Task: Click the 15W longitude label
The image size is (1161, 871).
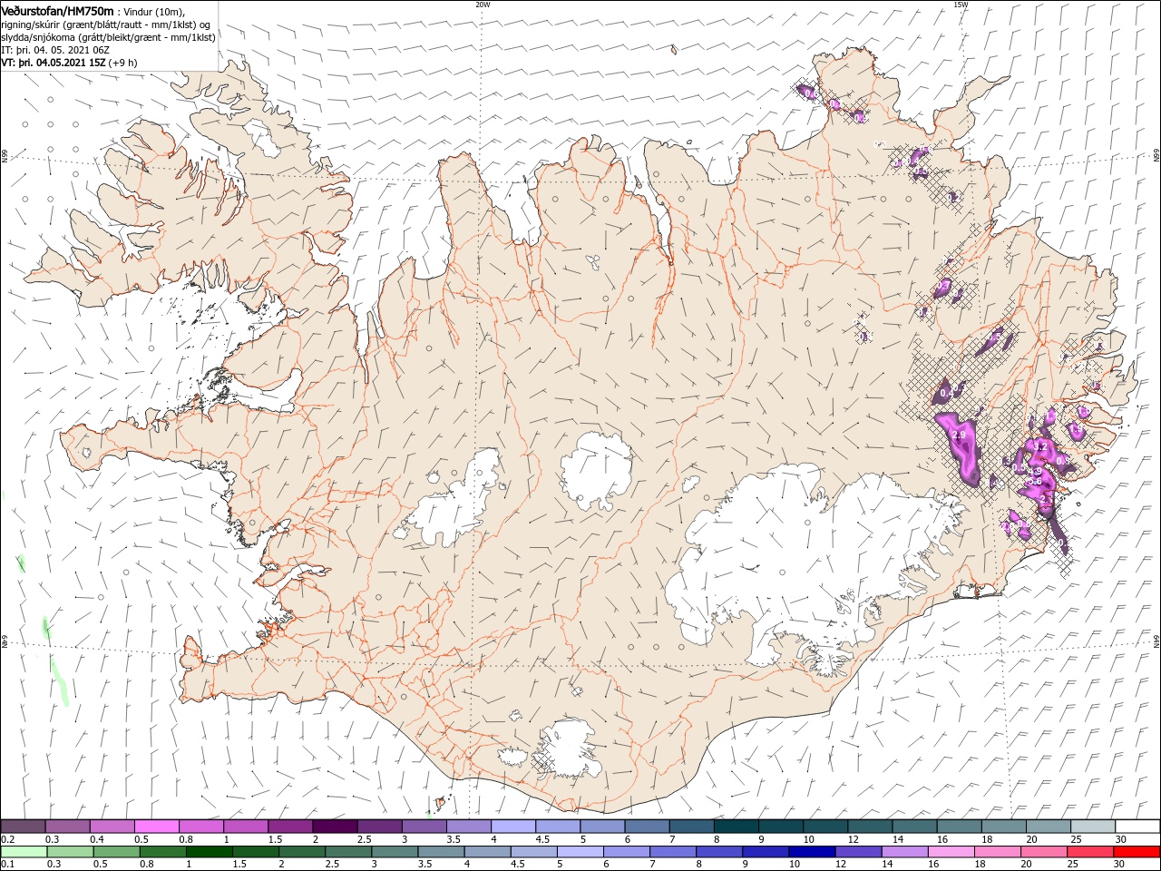Action: (961, 5)
